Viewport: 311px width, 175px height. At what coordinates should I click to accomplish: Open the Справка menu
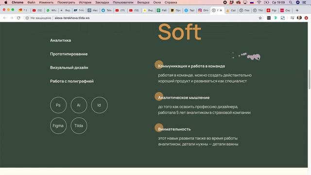pyautogui.click(x=171, y=2)
